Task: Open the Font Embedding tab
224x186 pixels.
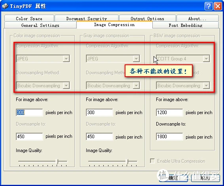Action: tap(186, 25)
